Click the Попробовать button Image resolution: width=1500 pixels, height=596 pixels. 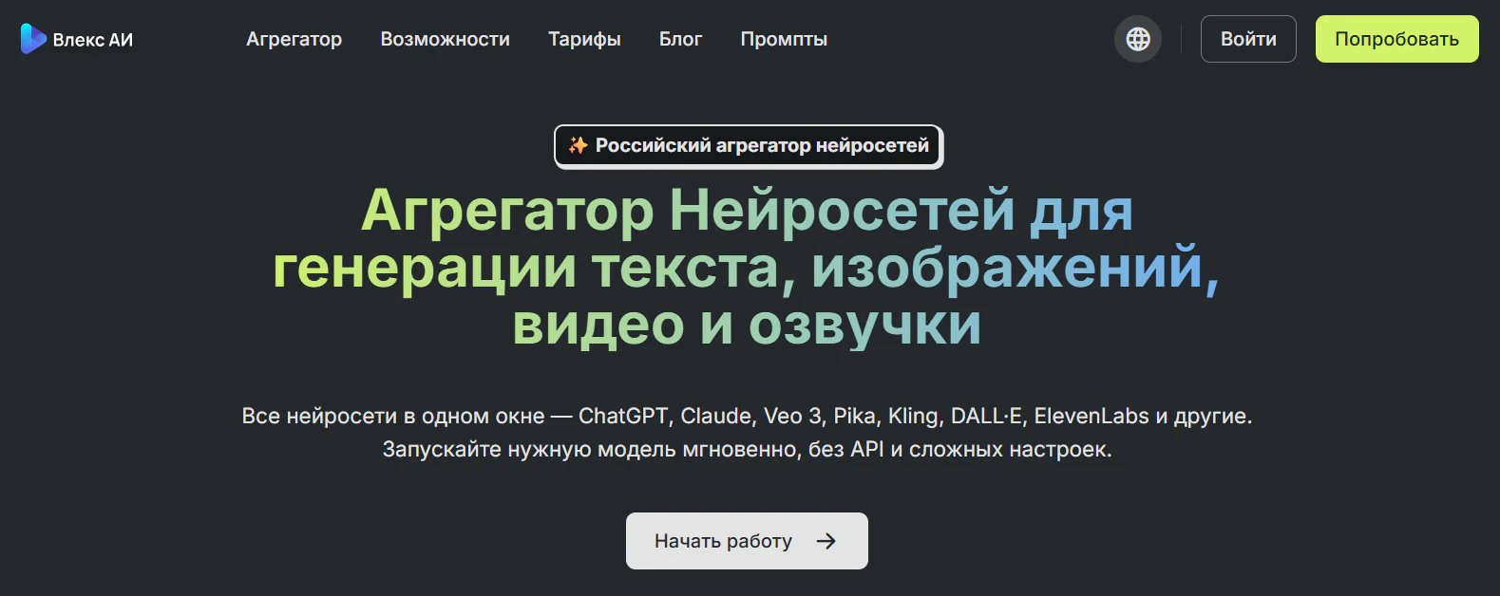tap(1396, 39)
